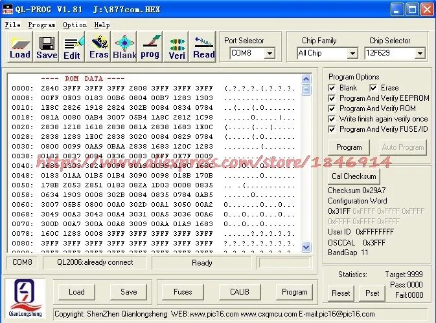The height and width of the screenshot is (323, 436).
Task: Click the QL2006:already connect status
Action: (95, 262)
